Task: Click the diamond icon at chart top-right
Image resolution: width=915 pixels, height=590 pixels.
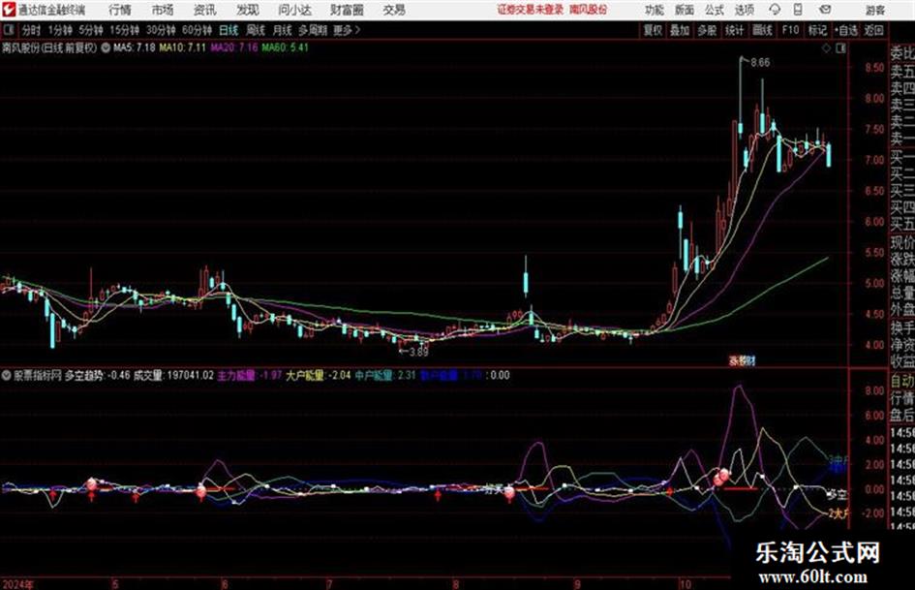Action: (x=826, y=48)
